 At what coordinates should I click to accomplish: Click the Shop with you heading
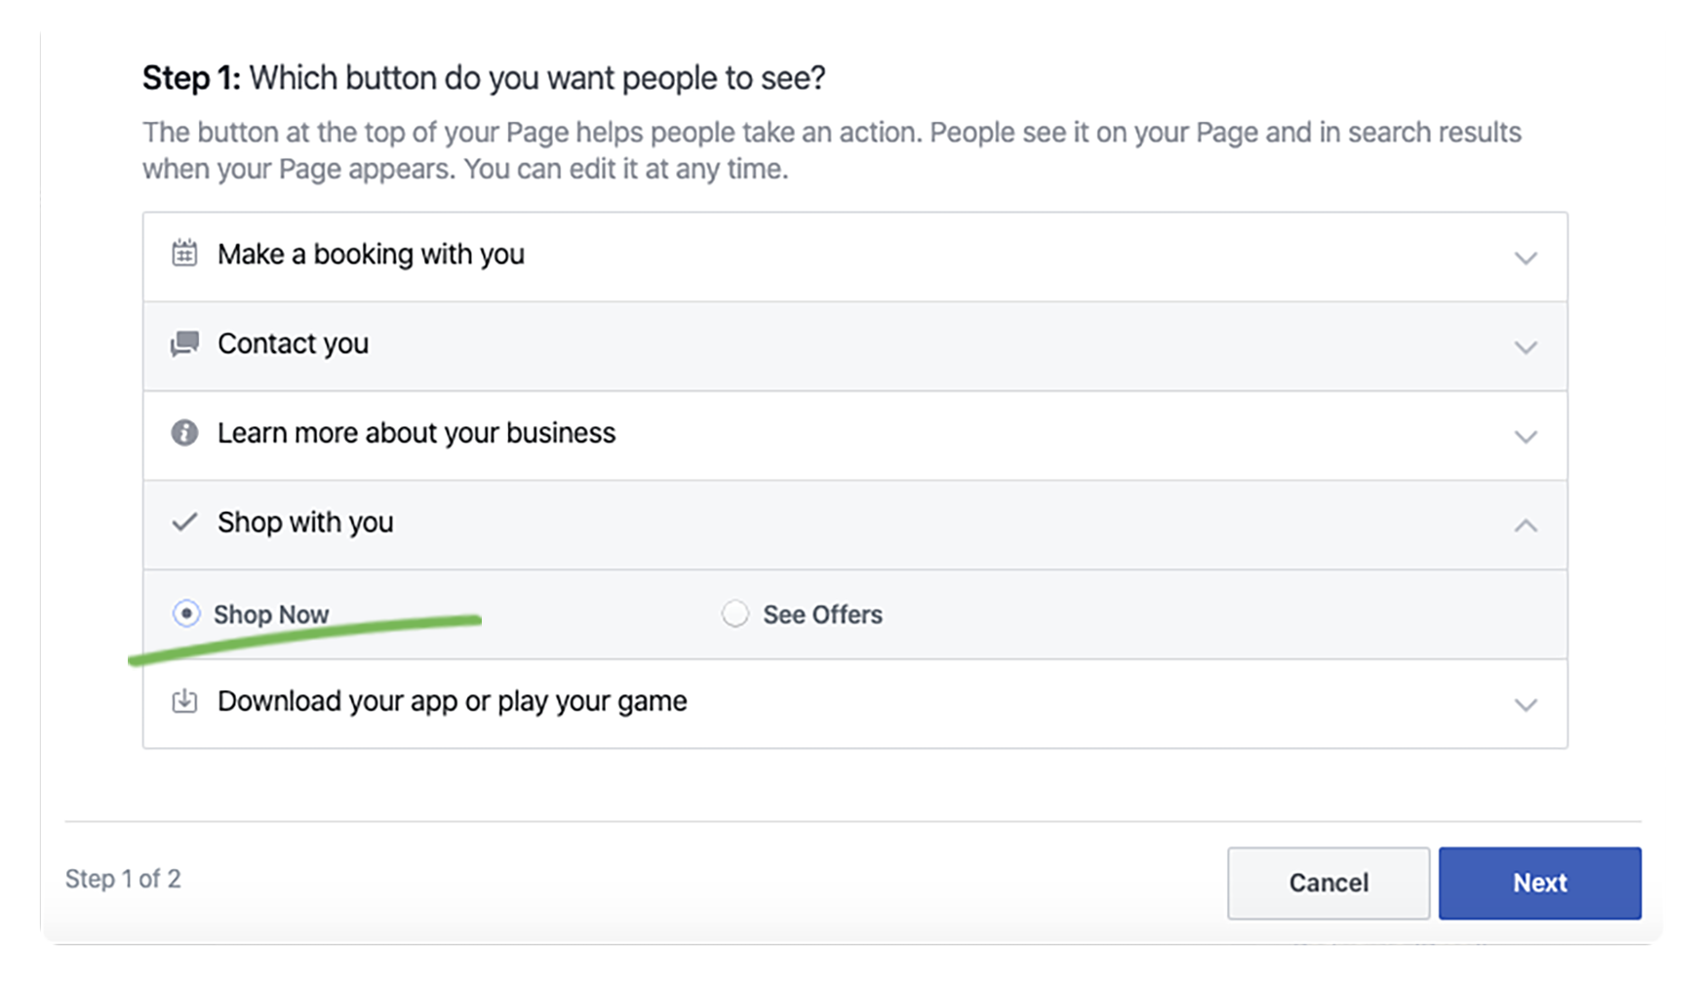click(x=305, y=523)
